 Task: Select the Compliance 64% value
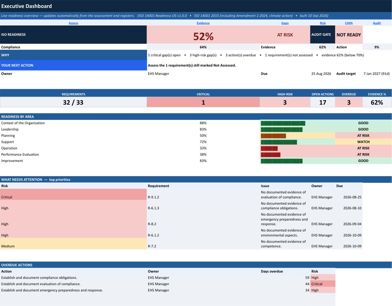(x=203, y=47)
